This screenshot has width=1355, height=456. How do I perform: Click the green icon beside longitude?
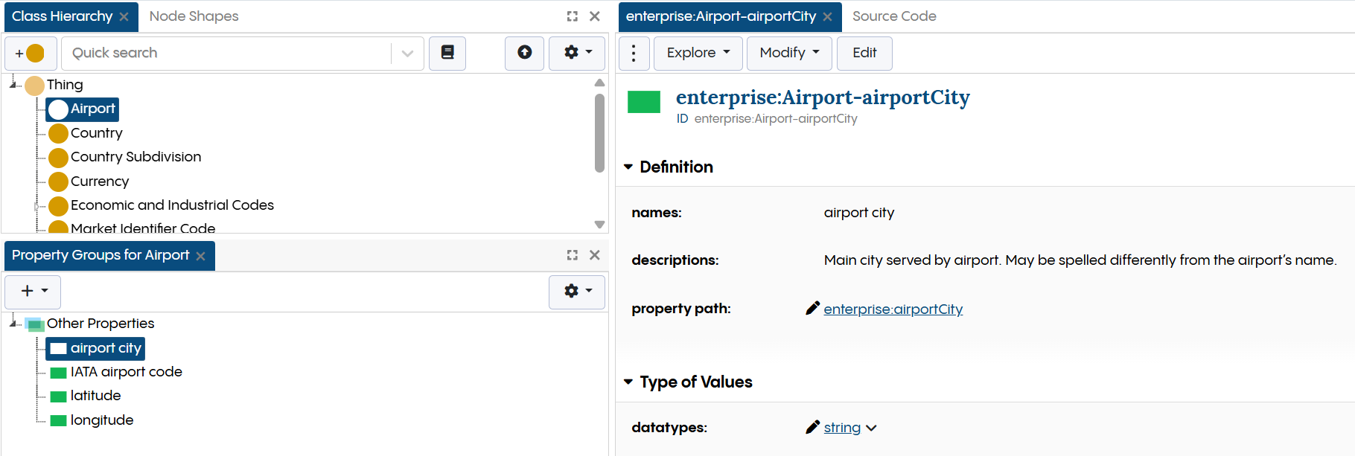(58, 421)
